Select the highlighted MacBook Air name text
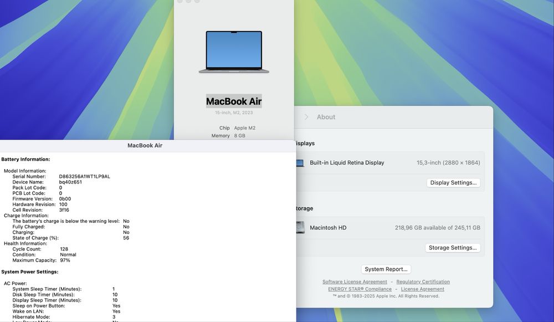 tap(234, 101)
